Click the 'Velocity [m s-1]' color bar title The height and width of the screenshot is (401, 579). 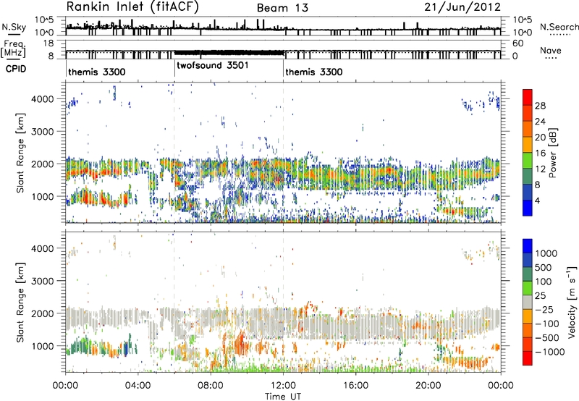click(572, 302)
